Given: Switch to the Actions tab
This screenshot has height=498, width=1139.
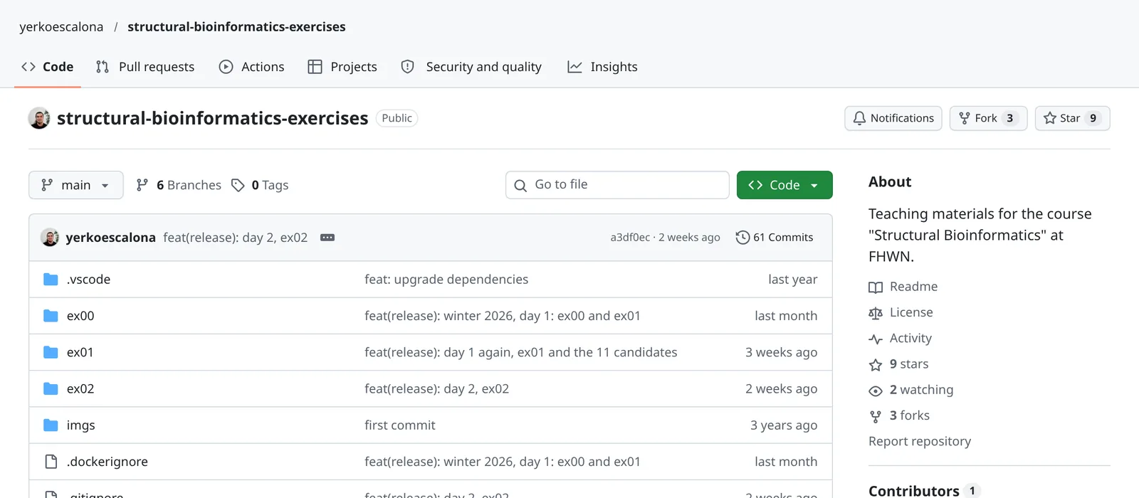Looking at the screenshot, I should [252, 67].
